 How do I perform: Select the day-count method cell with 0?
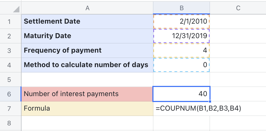click(181, 65)
